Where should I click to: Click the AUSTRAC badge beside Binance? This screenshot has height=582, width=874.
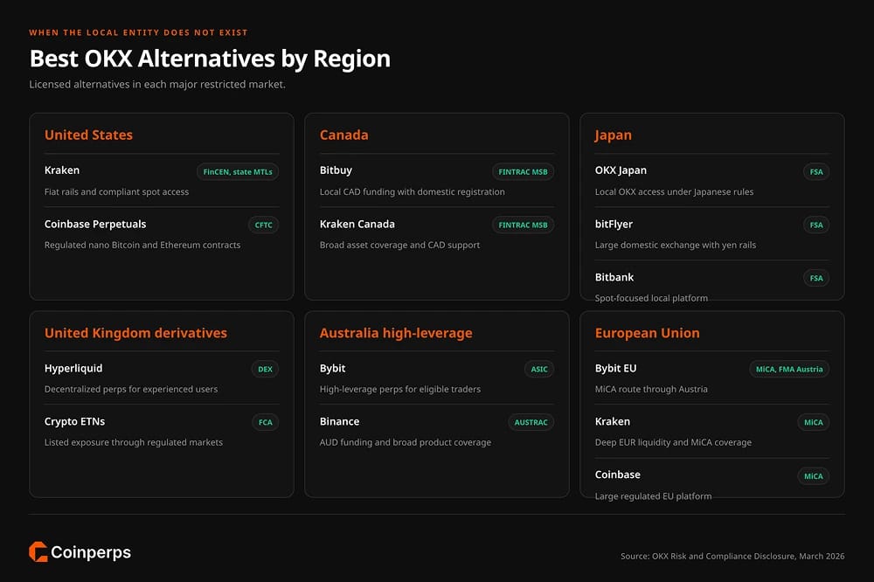[531, 422]
